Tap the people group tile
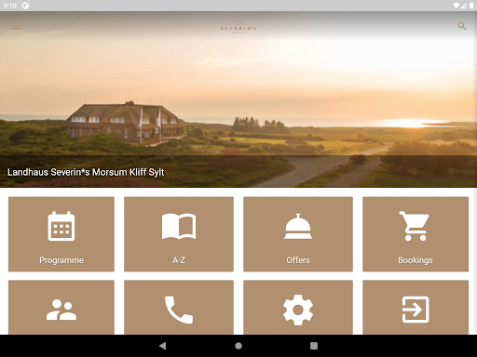This screenshot has height=357, width=477. (61, 307)
